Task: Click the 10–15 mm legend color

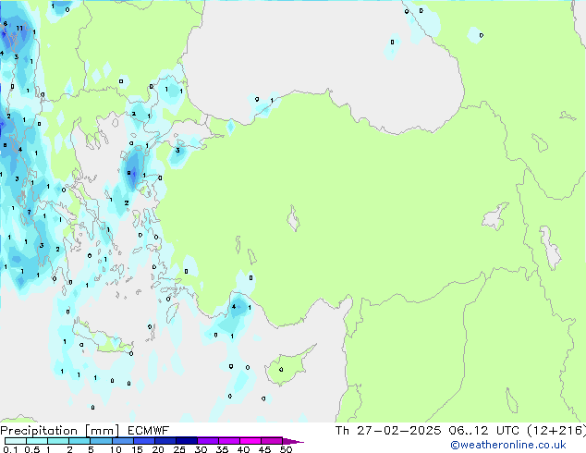Action: point(122,441)
